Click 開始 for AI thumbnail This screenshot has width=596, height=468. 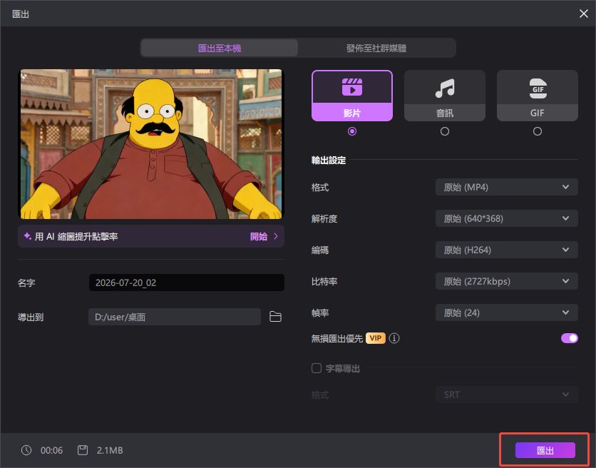[x=259, y=236]
